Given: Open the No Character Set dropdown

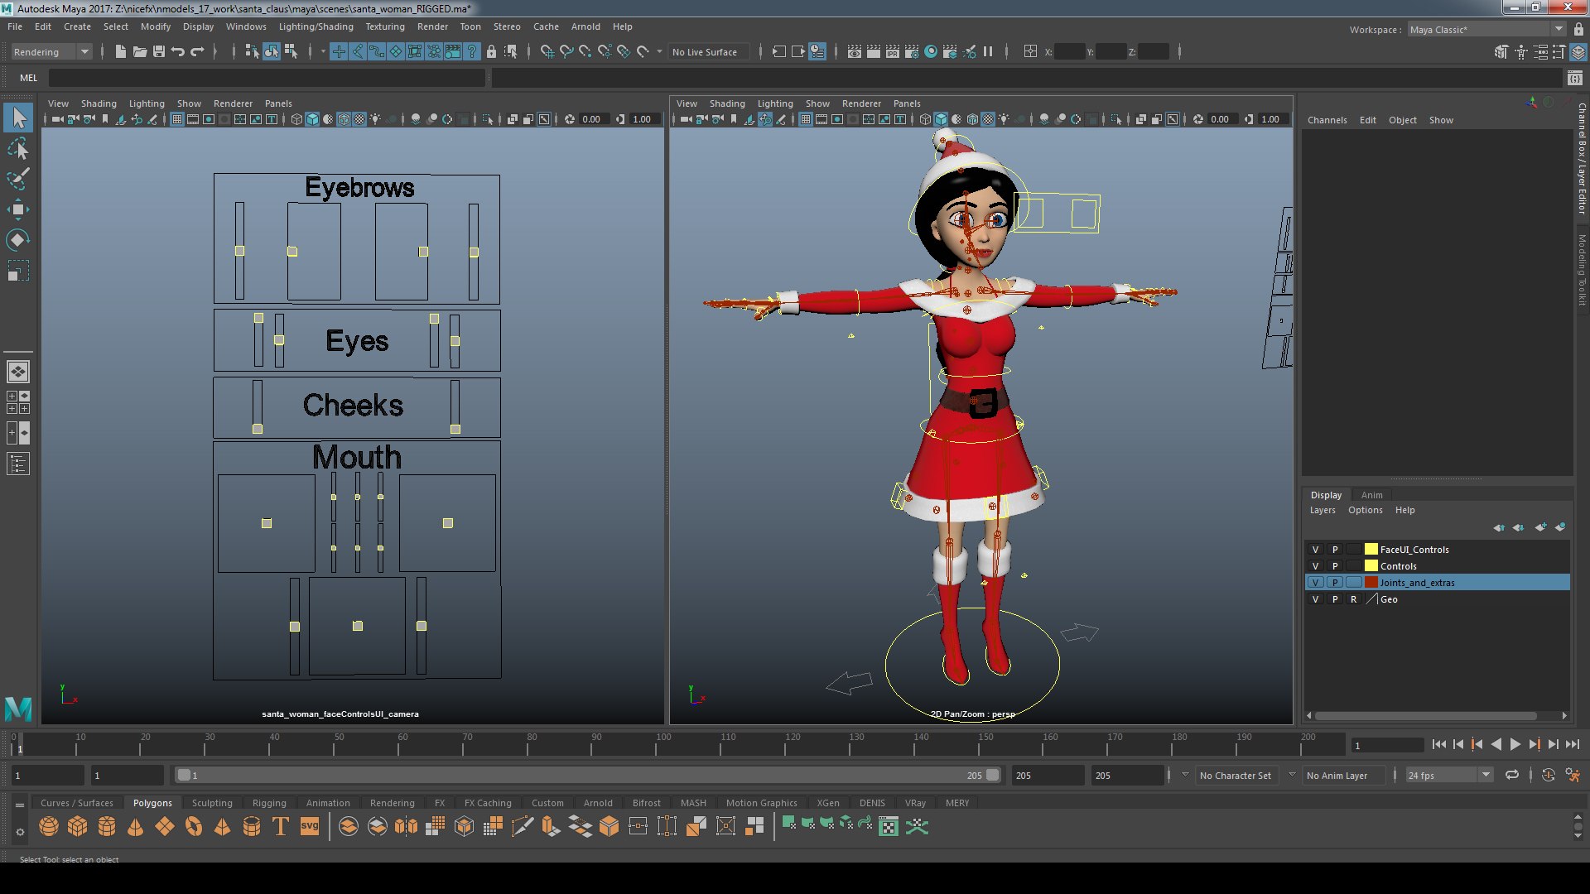Looking at the screenshot, I should click(x=1235, y=776).
